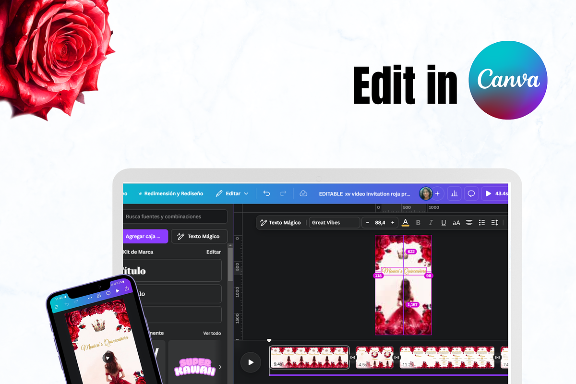Open the text color picker
This screenshot has width=576, height=384.
coord(406,222)
